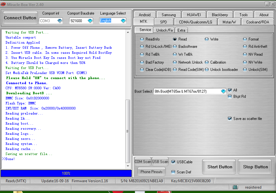Screen dimensions: 276x193
Task: Switch to the Android tab
Action: click(145, 15)
